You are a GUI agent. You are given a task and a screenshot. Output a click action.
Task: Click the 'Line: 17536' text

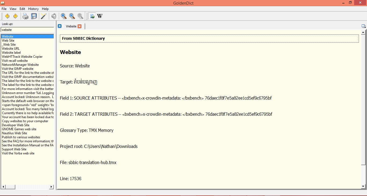(x=71, y=179)
